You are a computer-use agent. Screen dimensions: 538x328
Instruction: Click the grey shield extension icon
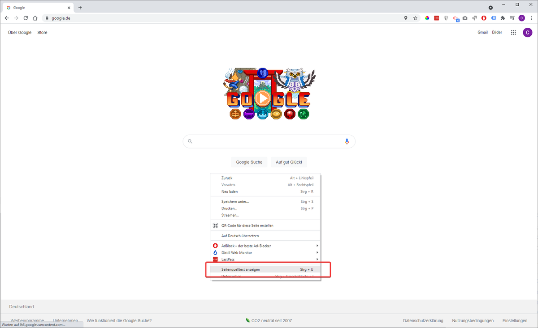(x=446, y=18)
